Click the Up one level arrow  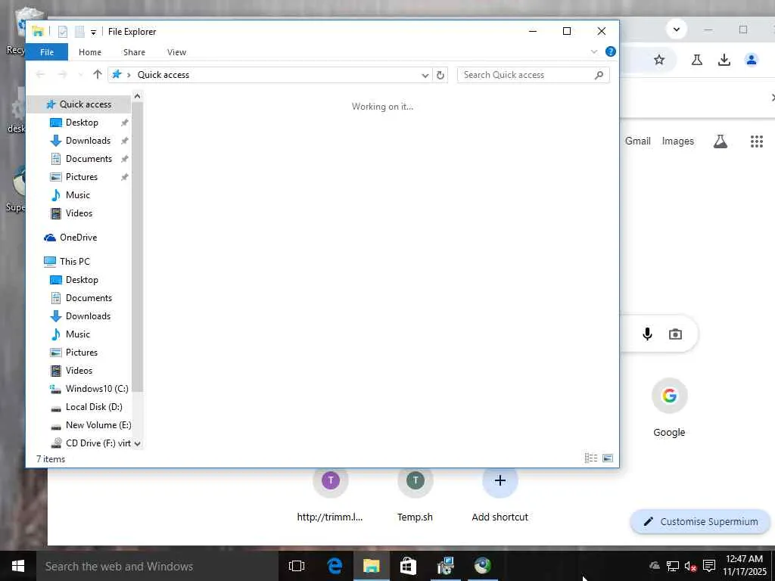tap(98, 75)
